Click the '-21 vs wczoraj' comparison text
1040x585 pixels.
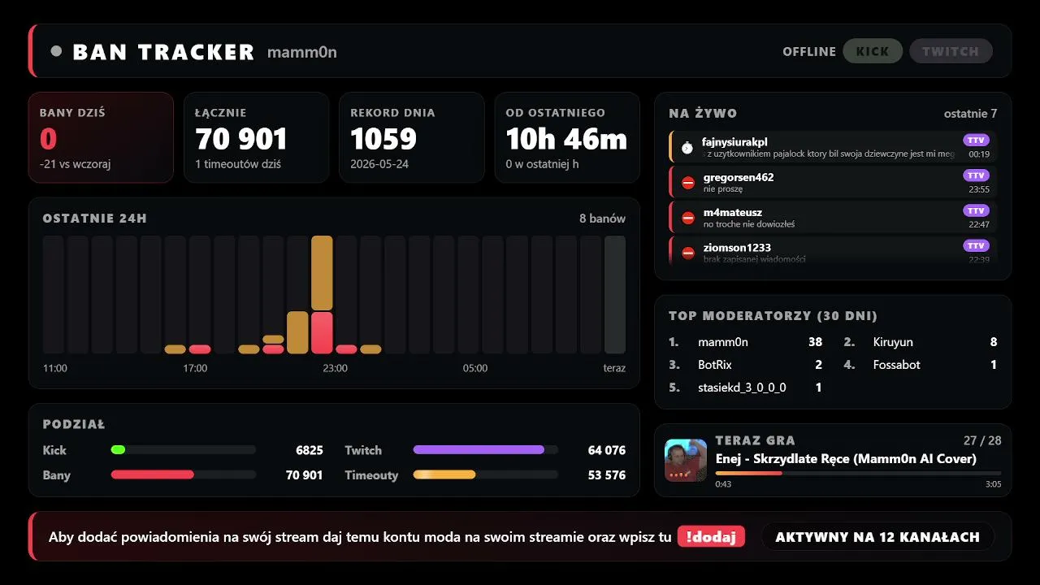tap(75, 164)
